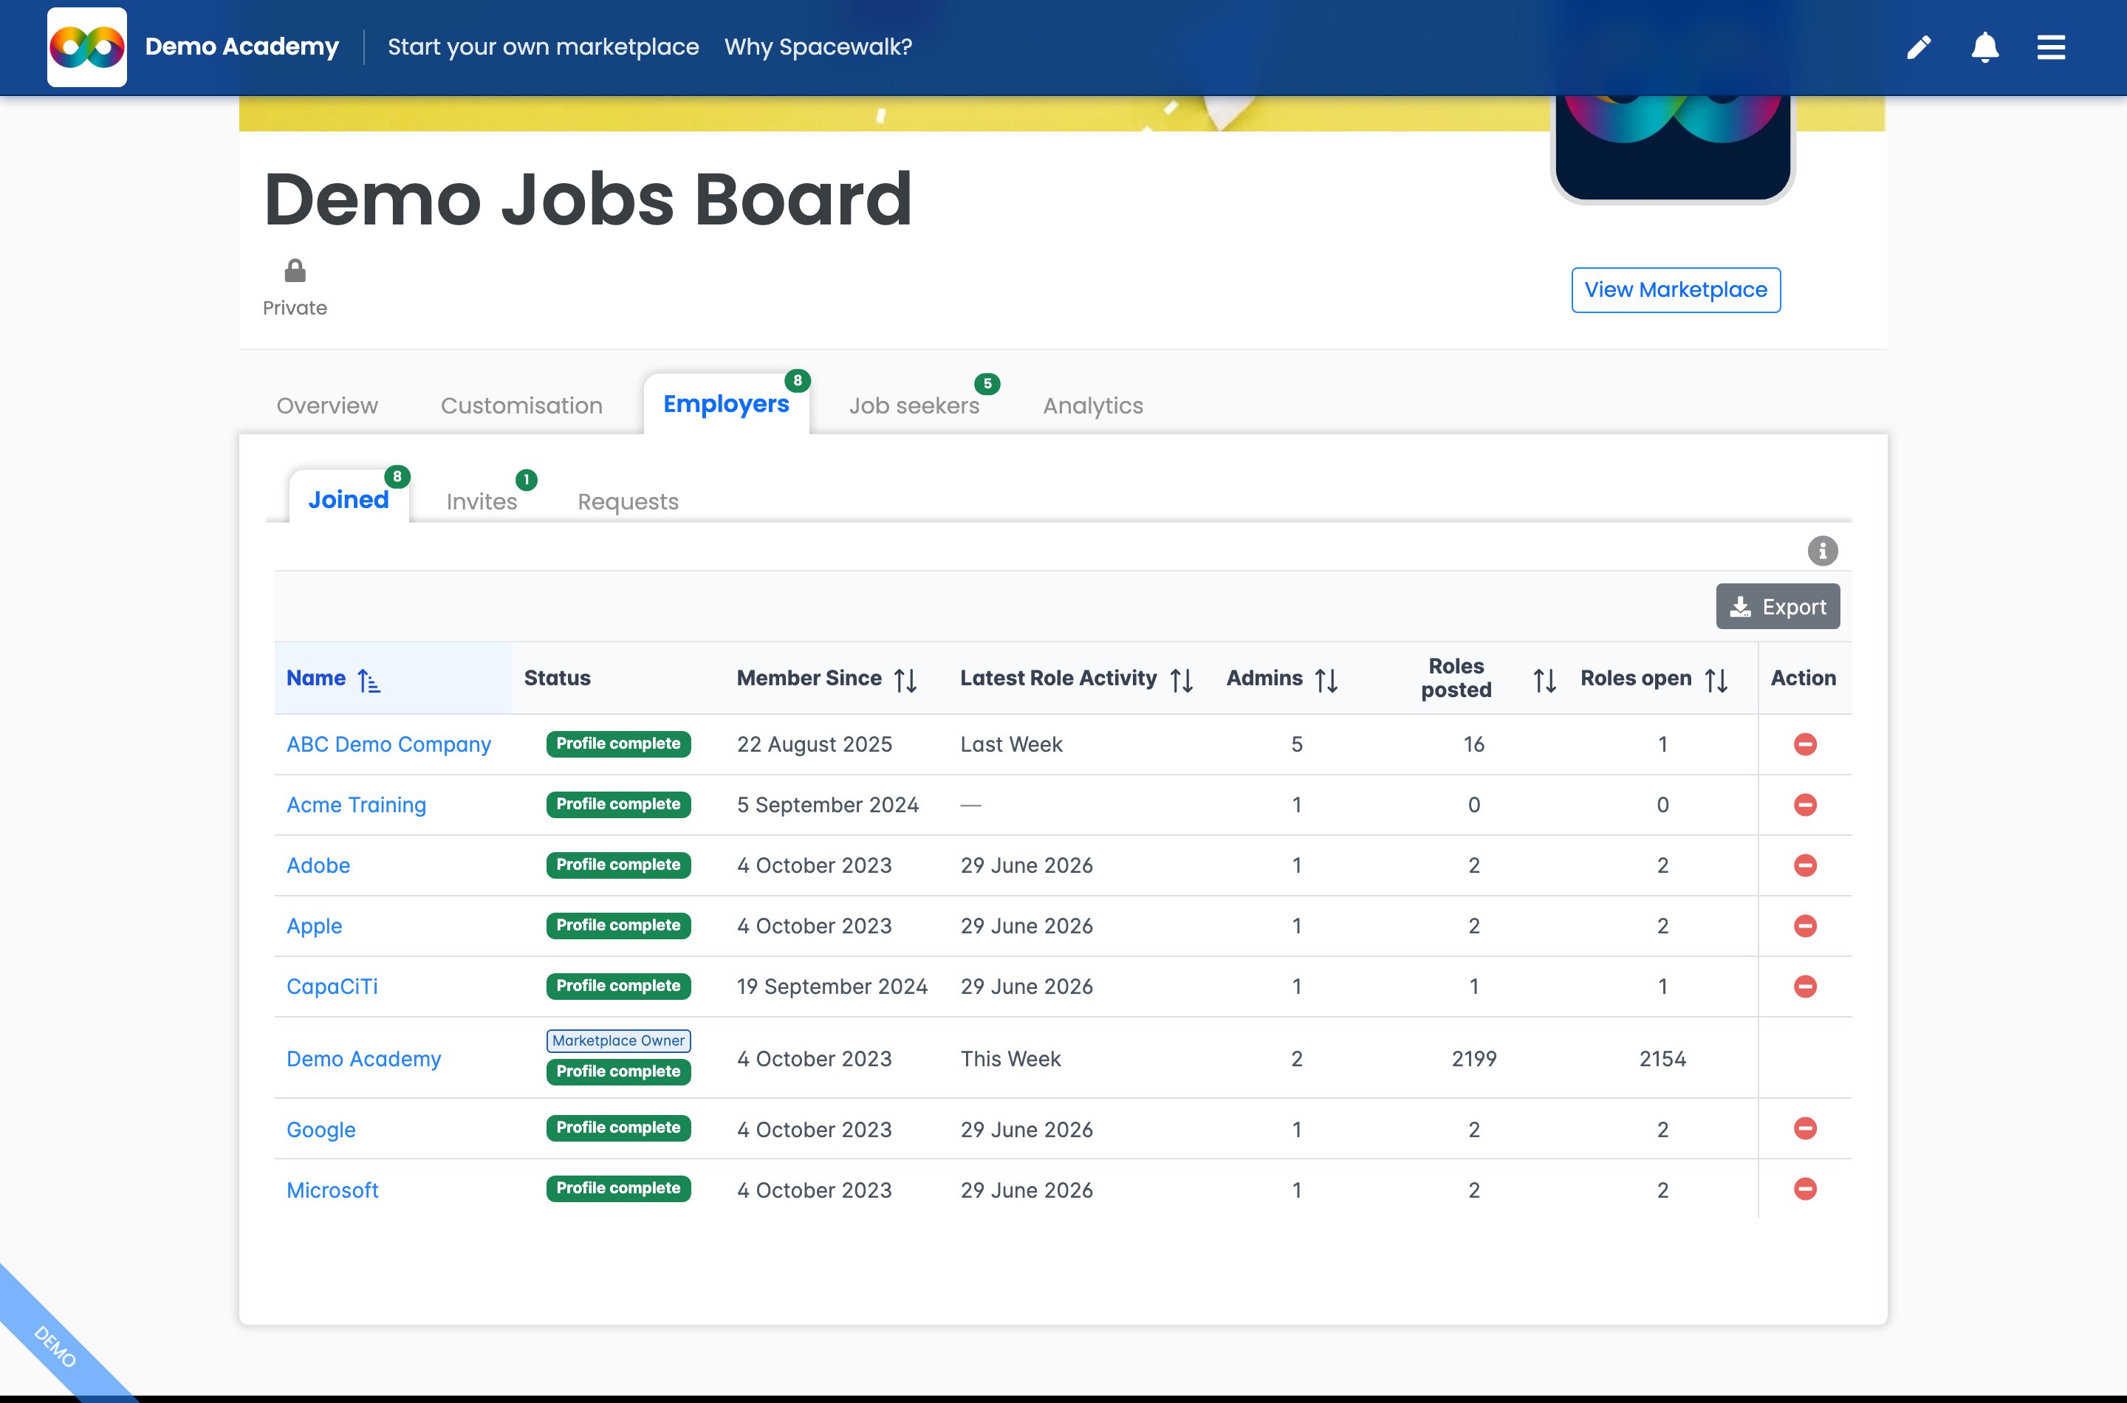This screenshot has height=1403, width=2127.
Task: Click the info icon above Export
Action: click(x=1823, y=550)
